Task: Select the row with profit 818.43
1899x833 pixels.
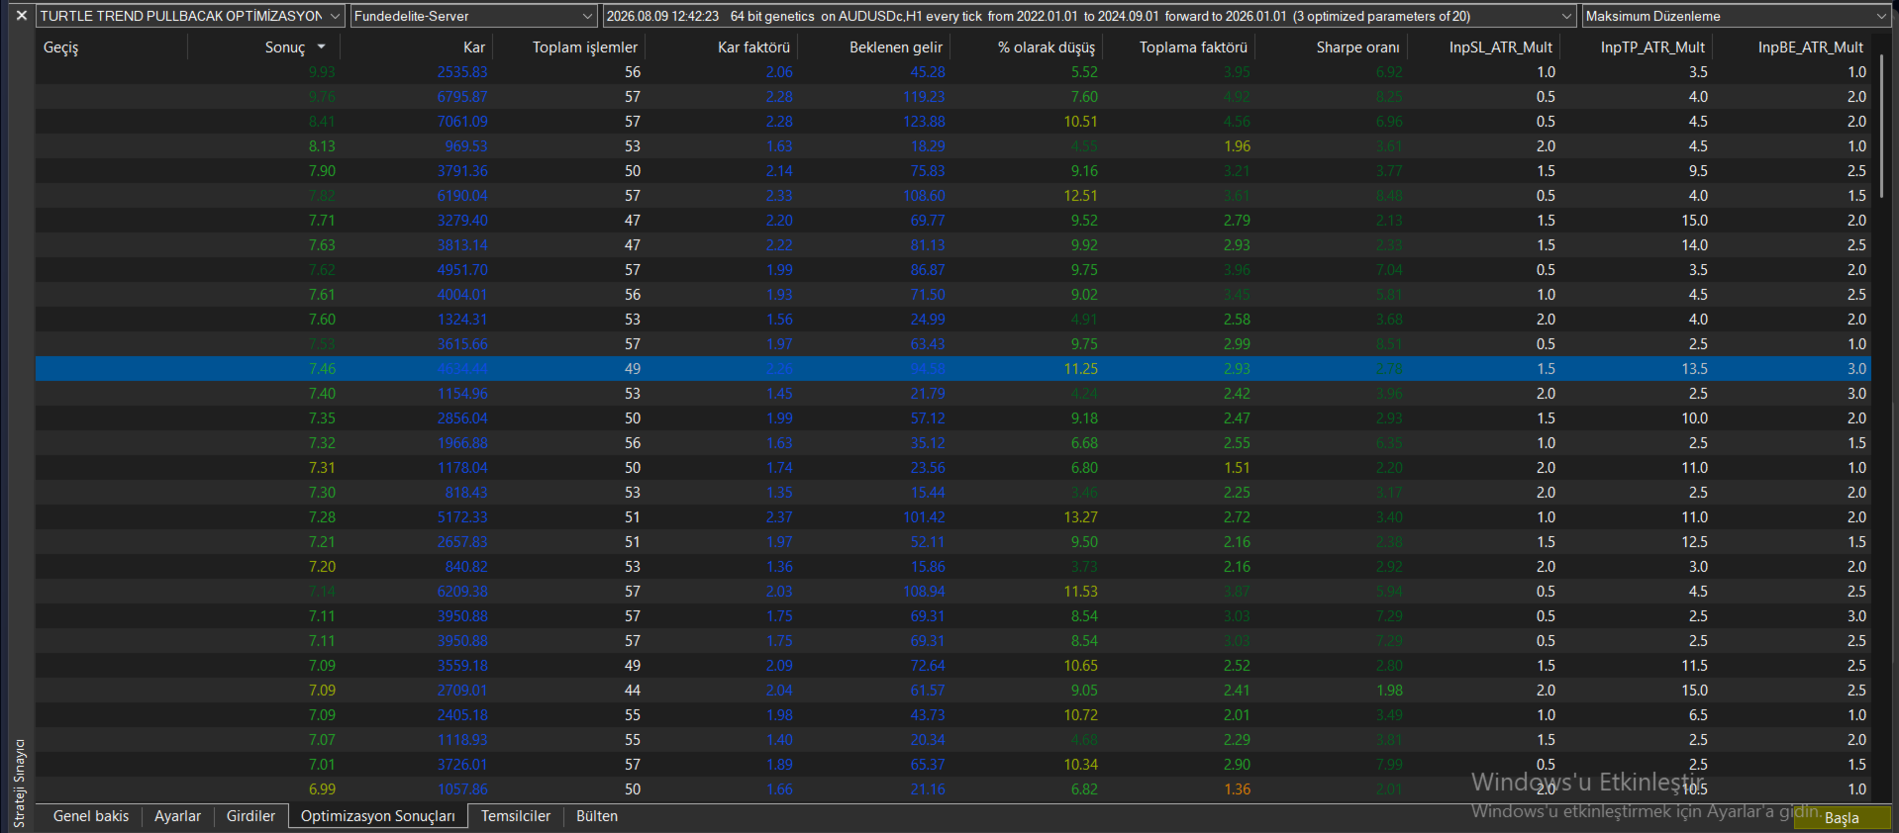Action: click(953, 493)
